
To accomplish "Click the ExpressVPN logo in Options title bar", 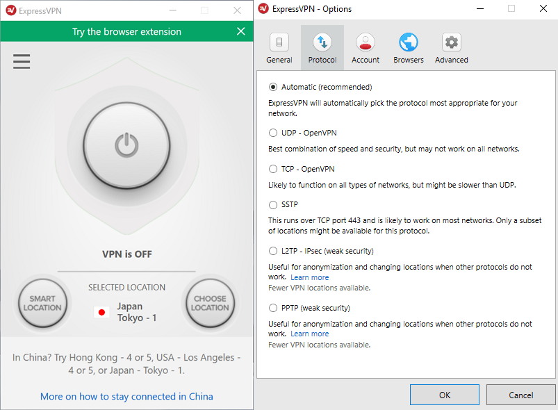I will pyautogui.click(x=263, y=8).
